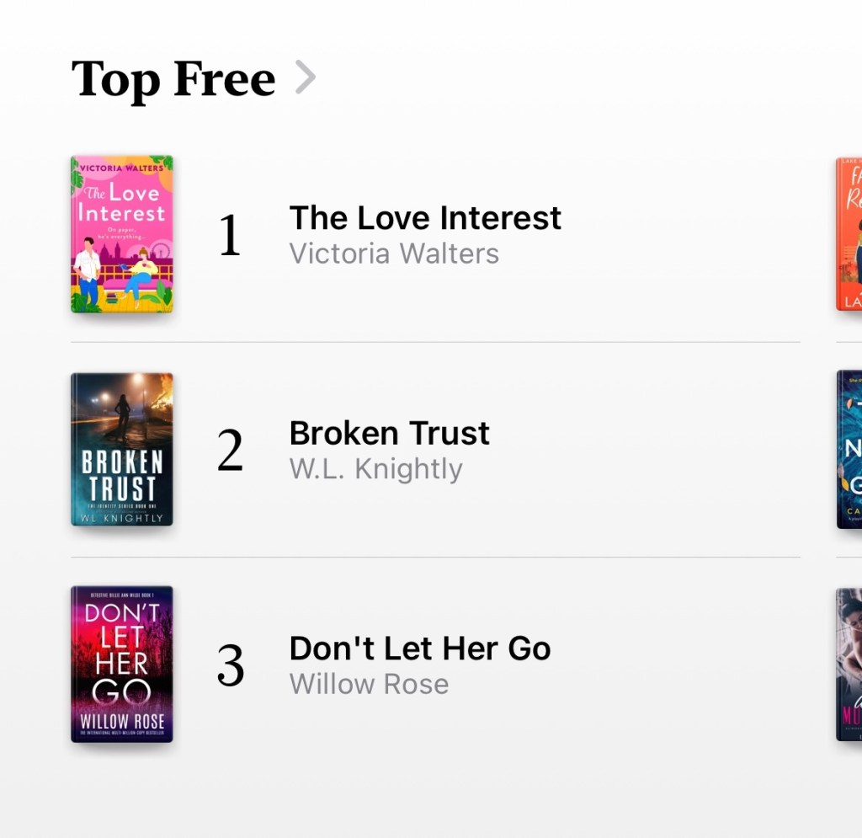Select author name W.L. Knightly

[375, 469]
